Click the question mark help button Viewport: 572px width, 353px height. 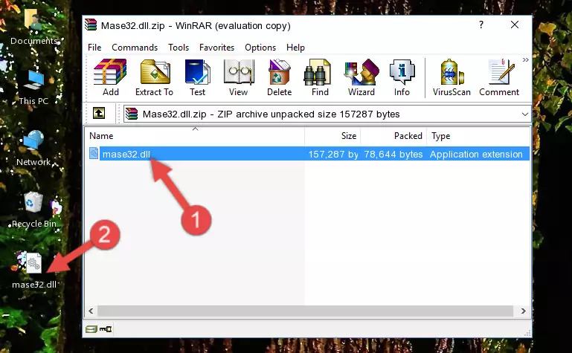481,25
